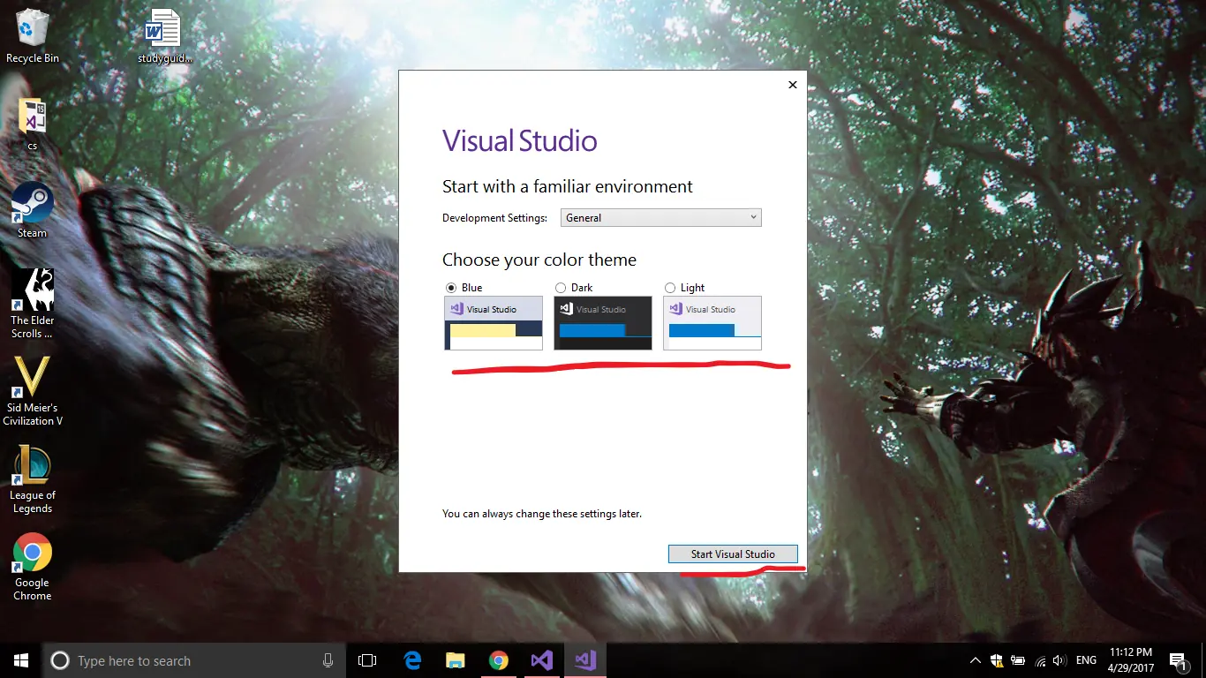
Task: Select the Google Chrome desktop shortcut
Action: click(x=32, y=567)
